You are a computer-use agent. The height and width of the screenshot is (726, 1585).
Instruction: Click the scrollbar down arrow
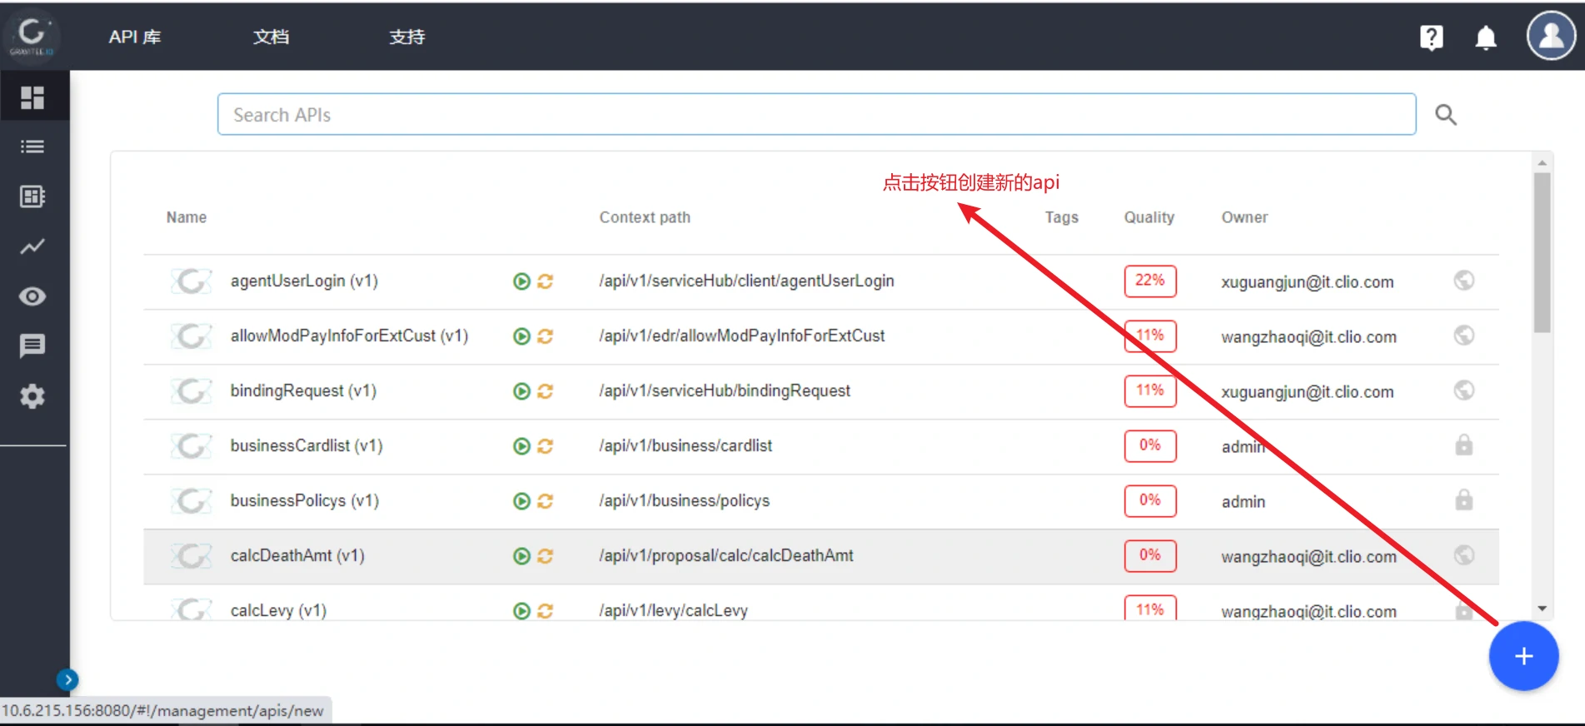[x=1542, y=609]
